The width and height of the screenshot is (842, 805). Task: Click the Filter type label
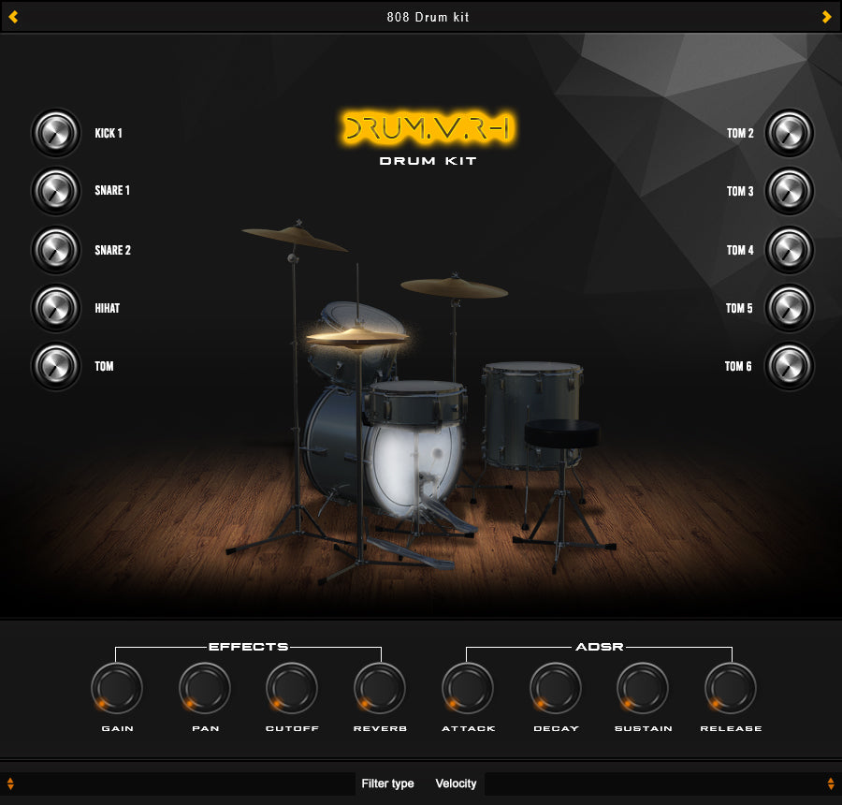tap(387, 783)
